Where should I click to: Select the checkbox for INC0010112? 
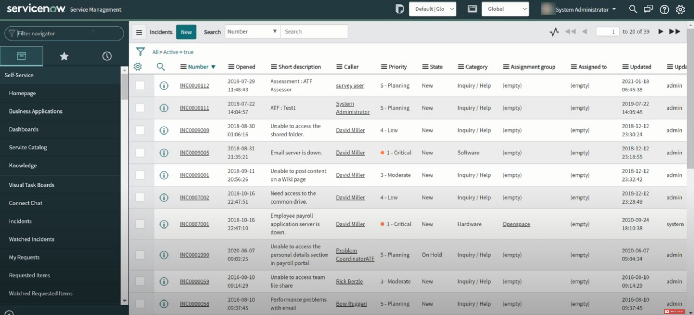(140, 85)
